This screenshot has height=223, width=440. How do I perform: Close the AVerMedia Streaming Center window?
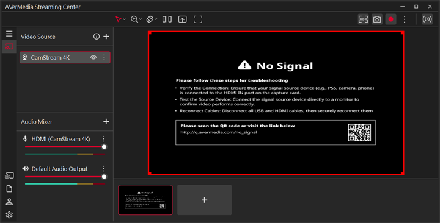(x=430, y=7)
